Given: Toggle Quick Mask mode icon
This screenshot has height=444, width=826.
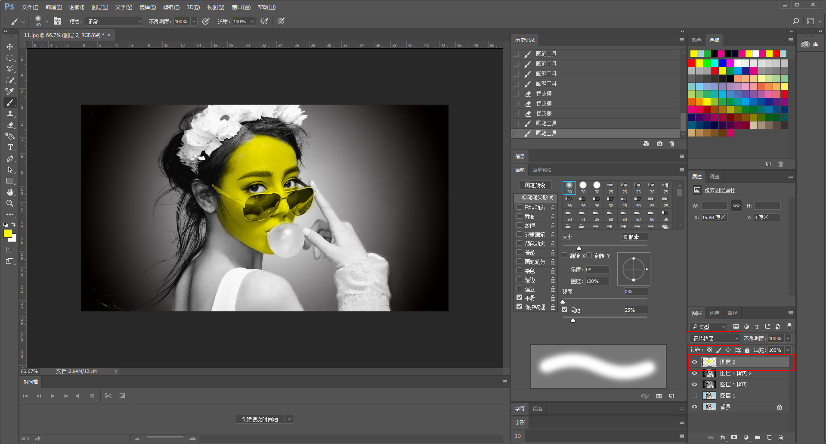Looking at the screenshot, I should coord(9,250).
